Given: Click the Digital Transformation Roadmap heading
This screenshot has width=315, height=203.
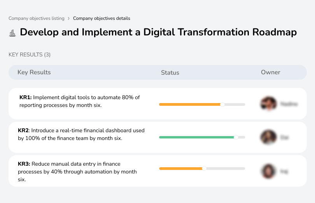Looking at the screenshot, I should click(158, 32).
